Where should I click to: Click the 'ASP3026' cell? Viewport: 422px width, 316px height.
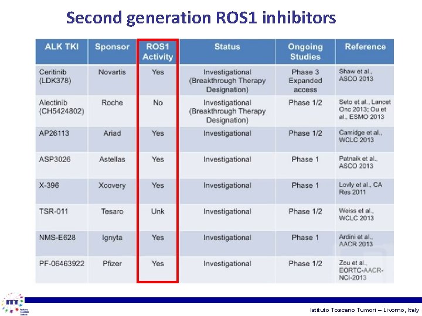(x=62, y=165)
